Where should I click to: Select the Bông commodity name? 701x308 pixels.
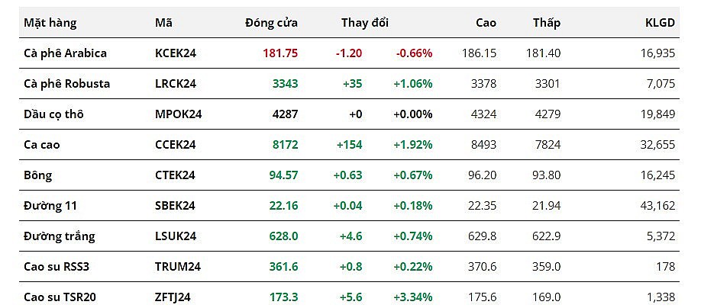(38, 175)
